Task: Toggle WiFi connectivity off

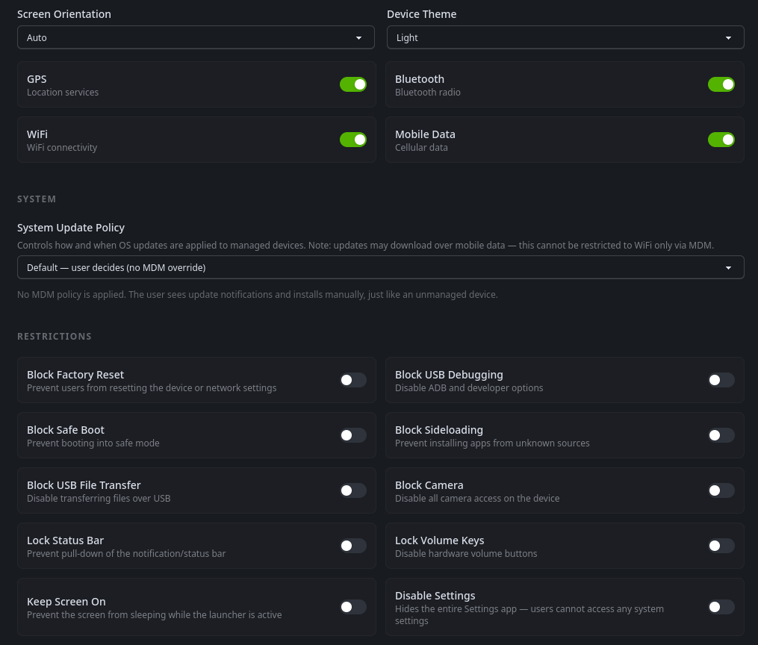Action: coord(353,140)
